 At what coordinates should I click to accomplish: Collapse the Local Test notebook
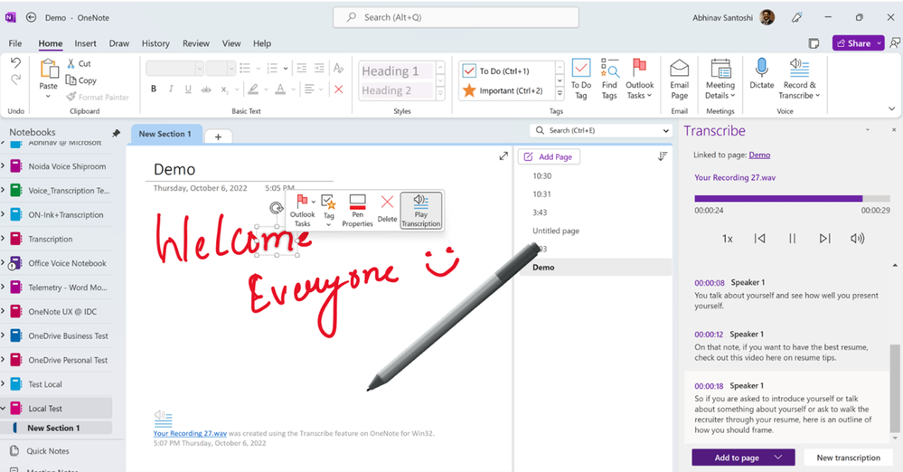(3, 408)
